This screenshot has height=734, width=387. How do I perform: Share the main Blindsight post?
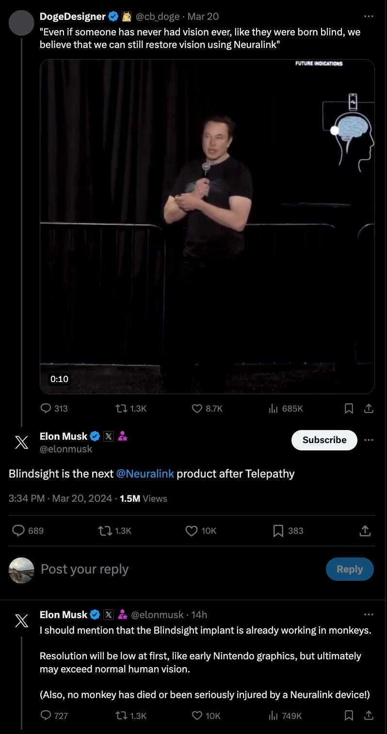[x=365, y=531]
